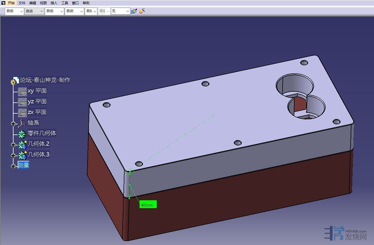The image size is (374, 245).
Task: Open the 插入 menu
Action: pyautogui.click(x=54, y=3)
